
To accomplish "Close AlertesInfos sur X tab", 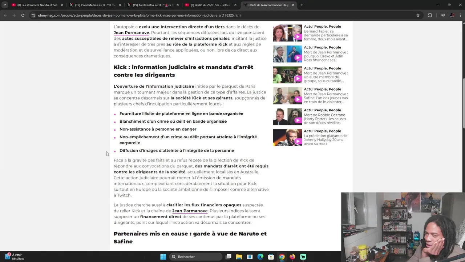I will click(177, 5).
